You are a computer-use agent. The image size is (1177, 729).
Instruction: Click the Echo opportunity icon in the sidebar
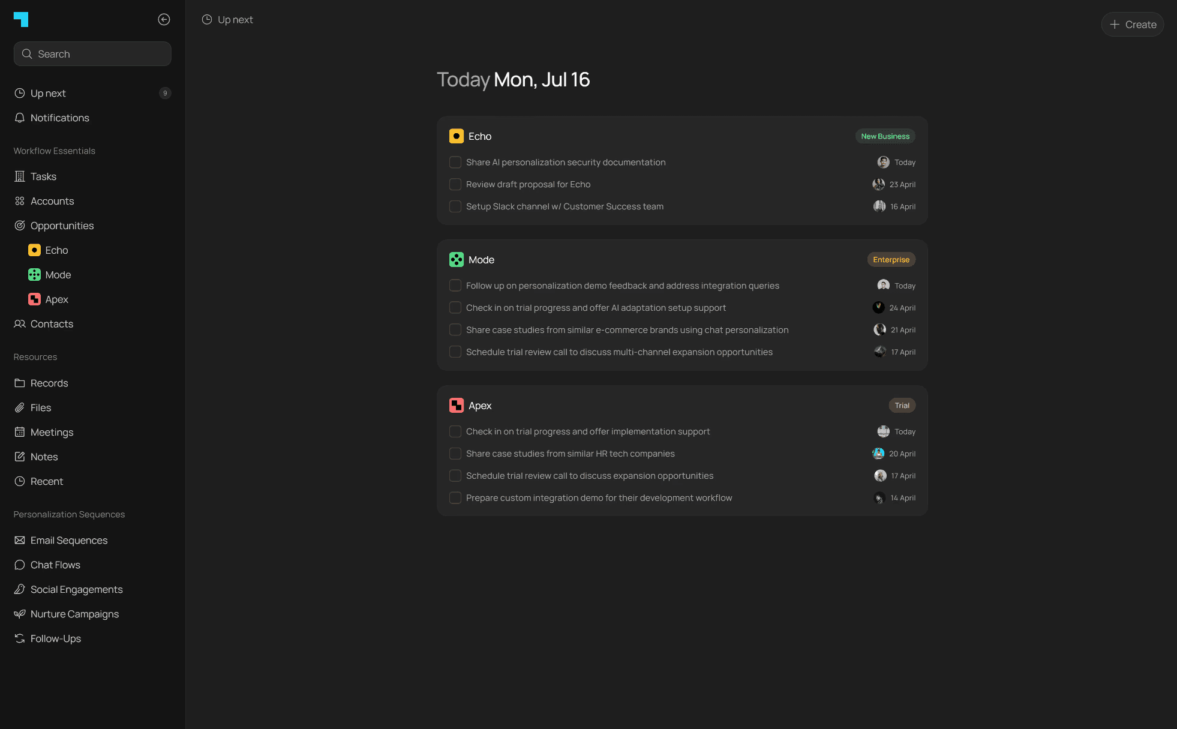coord(35,250)
